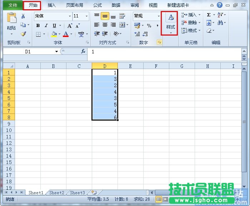
Task: Toggle Bold formatting
Action: pos(38,25)
